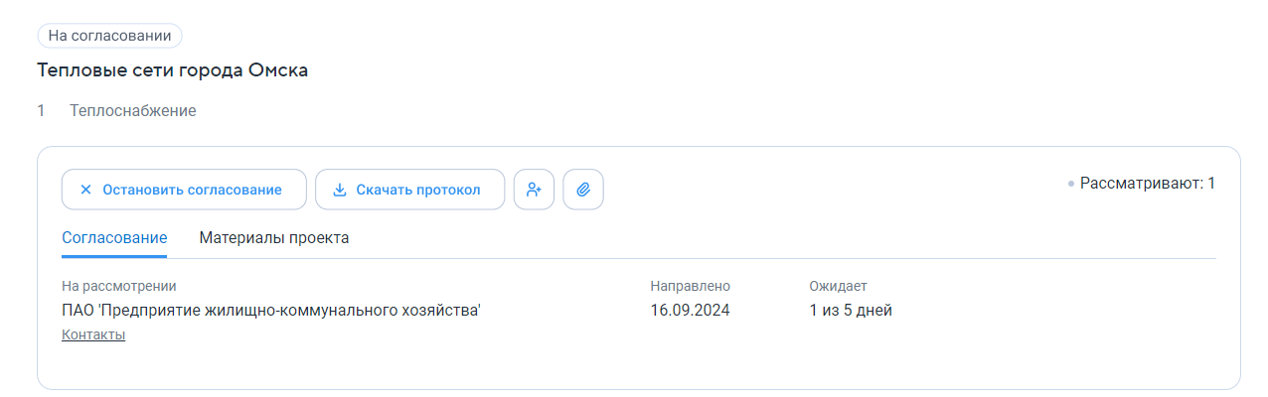The width and height of the screenshot is (1268, 397).
Task: Click the gray dot beside Рассматривают
Action: [1071, 184]
